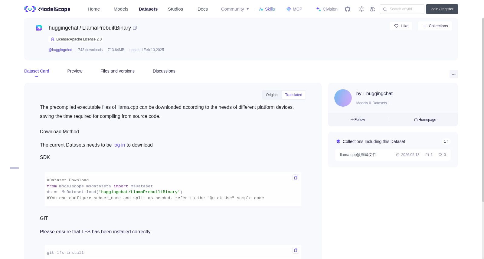Click login / register button
484x259 pixels.
442,9
